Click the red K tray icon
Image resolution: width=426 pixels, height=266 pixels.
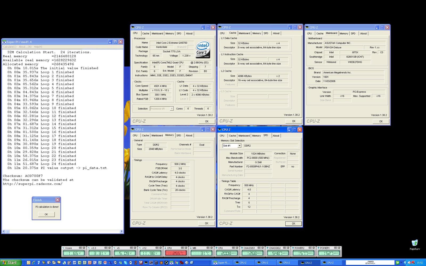[x=413, y=263]
